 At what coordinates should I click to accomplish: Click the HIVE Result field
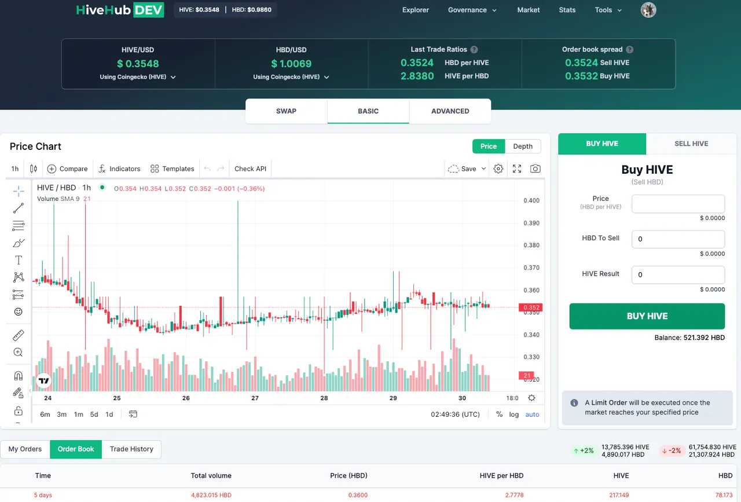678,274
